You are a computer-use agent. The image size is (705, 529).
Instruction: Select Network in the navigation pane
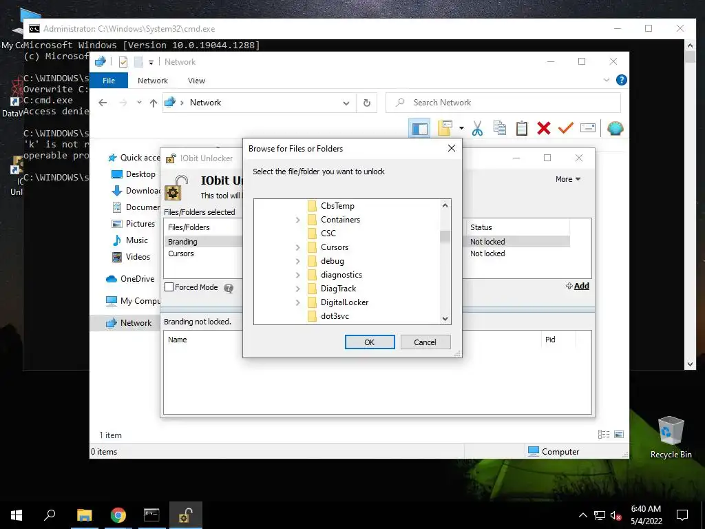click(x=125, y=323)
